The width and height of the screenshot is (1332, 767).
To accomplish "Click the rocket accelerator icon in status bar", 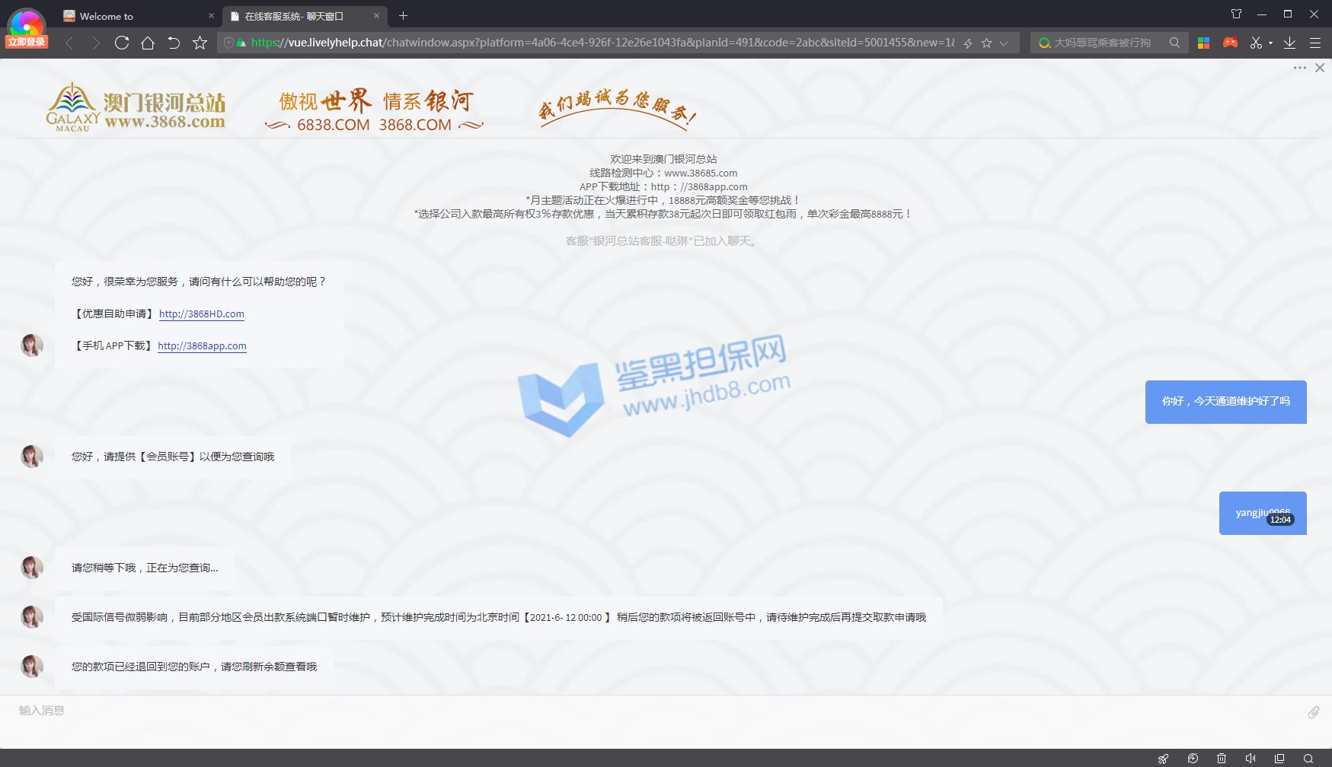I will (1163, 759).
